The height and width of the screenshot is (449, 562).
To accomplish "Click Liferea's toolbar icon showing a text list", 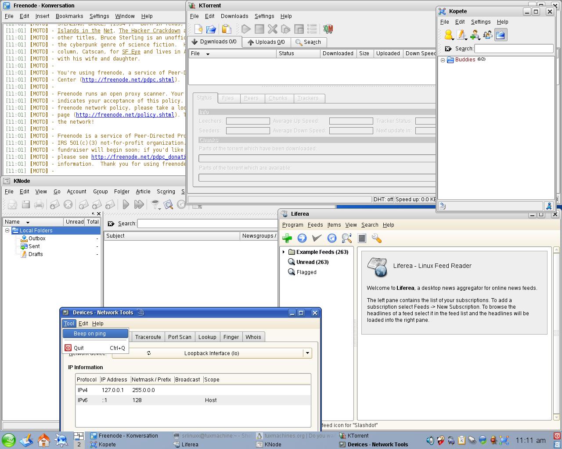I will coord(362,238).
